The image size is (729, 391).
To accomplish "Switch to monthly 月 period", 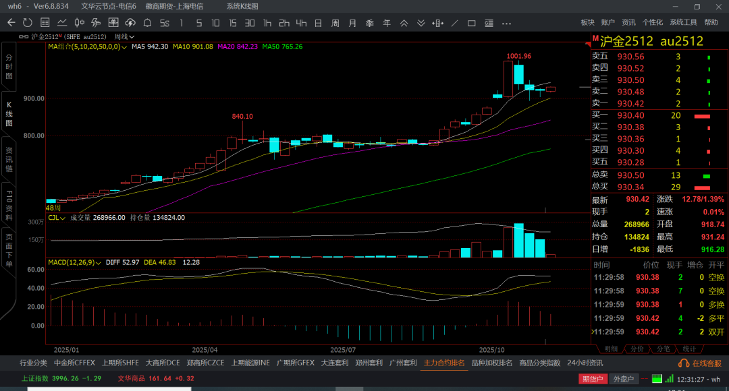I will pyautogui.click(x=352, y=23).
